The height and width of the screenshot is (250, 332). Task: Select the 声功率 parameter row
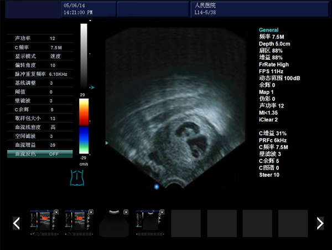[40, 38]
